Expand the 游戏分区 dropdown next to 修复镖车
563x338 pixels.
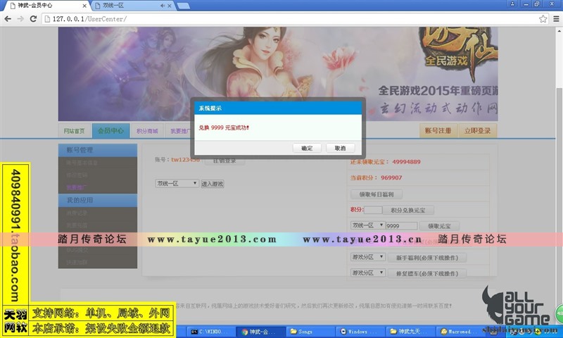click(368, 272)
